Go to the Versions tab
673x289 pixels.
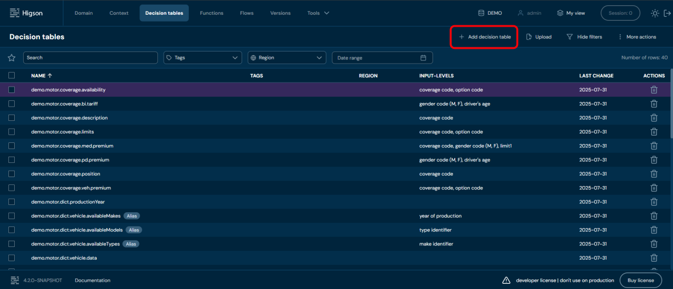point(280,13)
